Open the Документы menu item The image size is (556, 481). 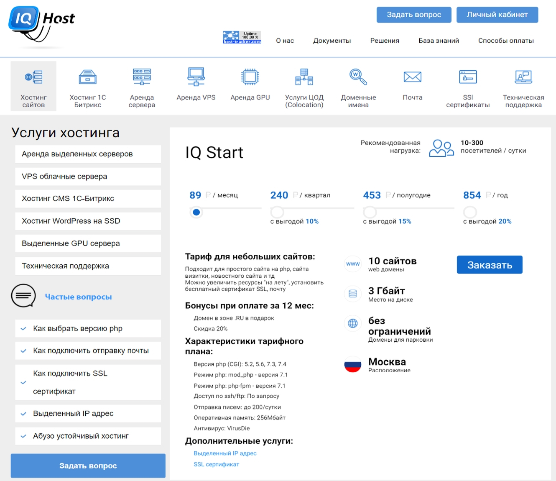[332, 41]
